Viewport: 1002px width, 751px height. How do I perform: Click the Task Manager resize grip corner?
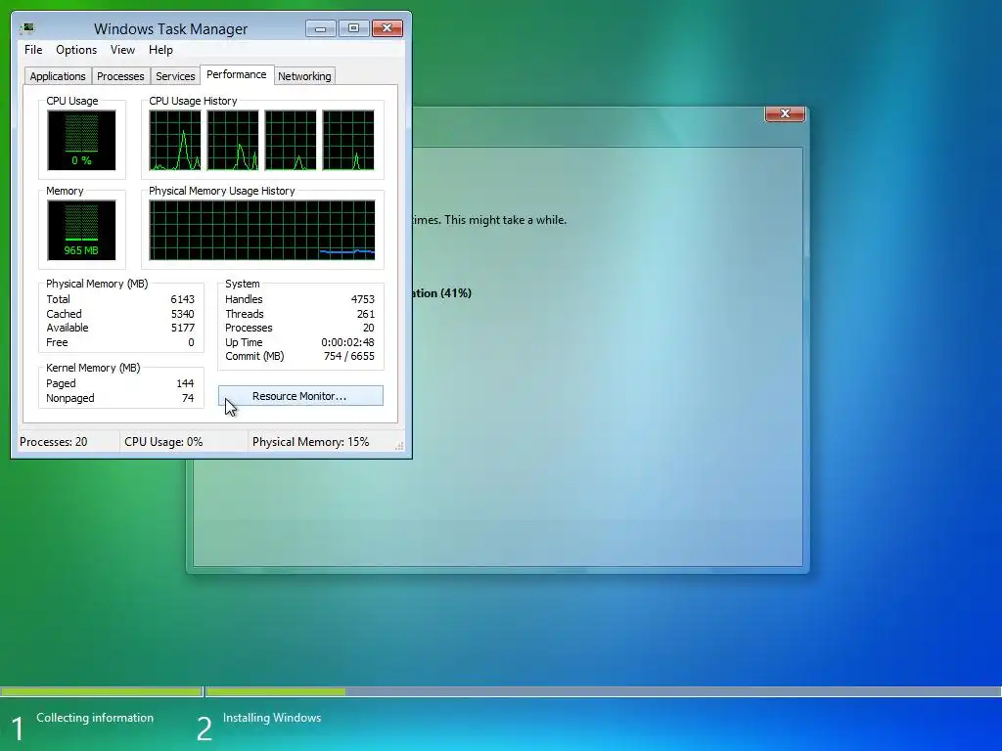click(399, 446)
